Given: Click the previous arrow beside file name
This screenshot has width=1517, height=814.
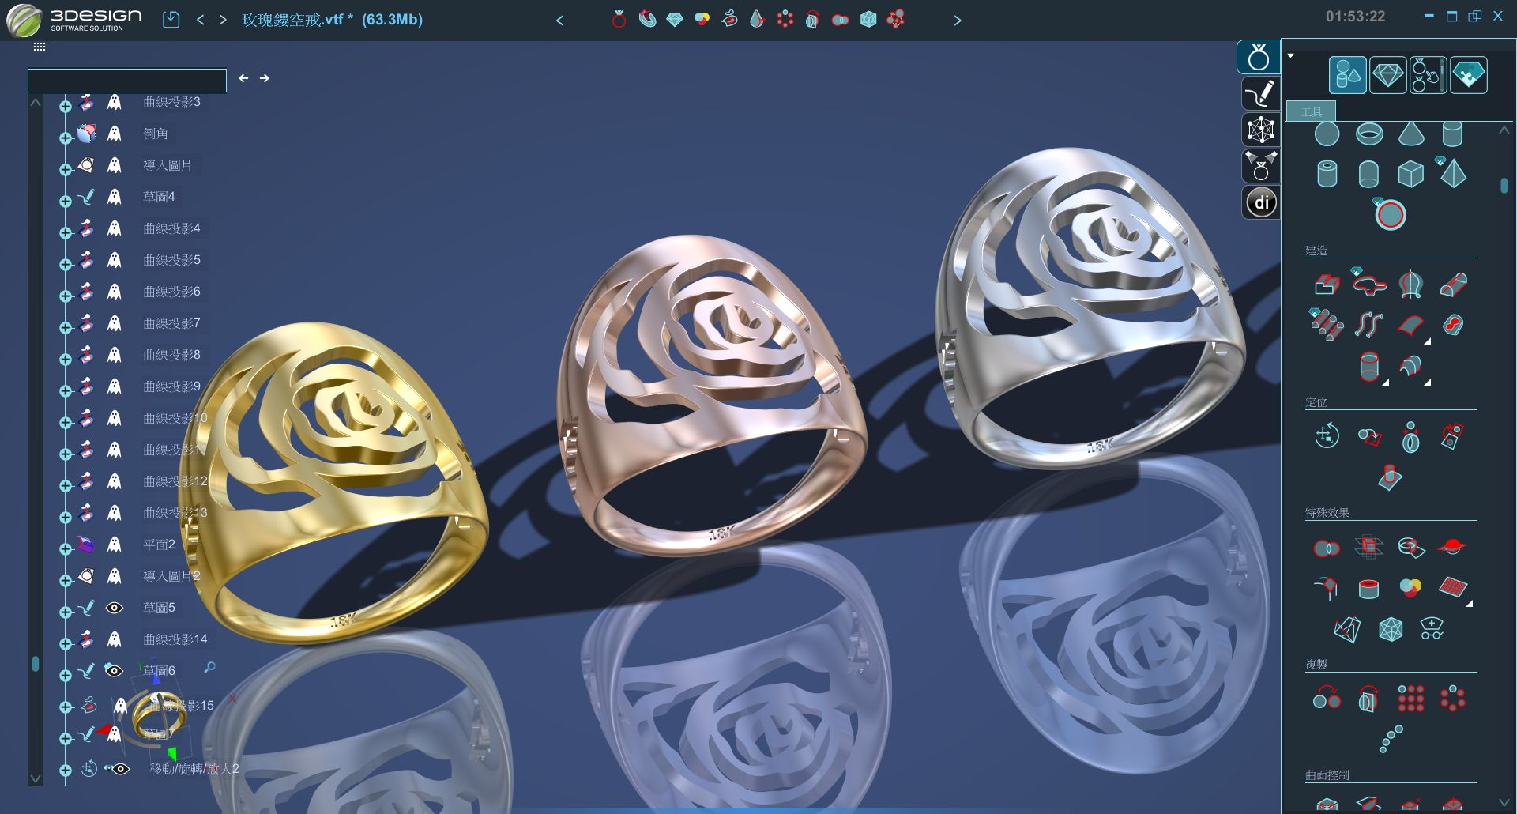Looking at the screenshot, I should (200, 20).
